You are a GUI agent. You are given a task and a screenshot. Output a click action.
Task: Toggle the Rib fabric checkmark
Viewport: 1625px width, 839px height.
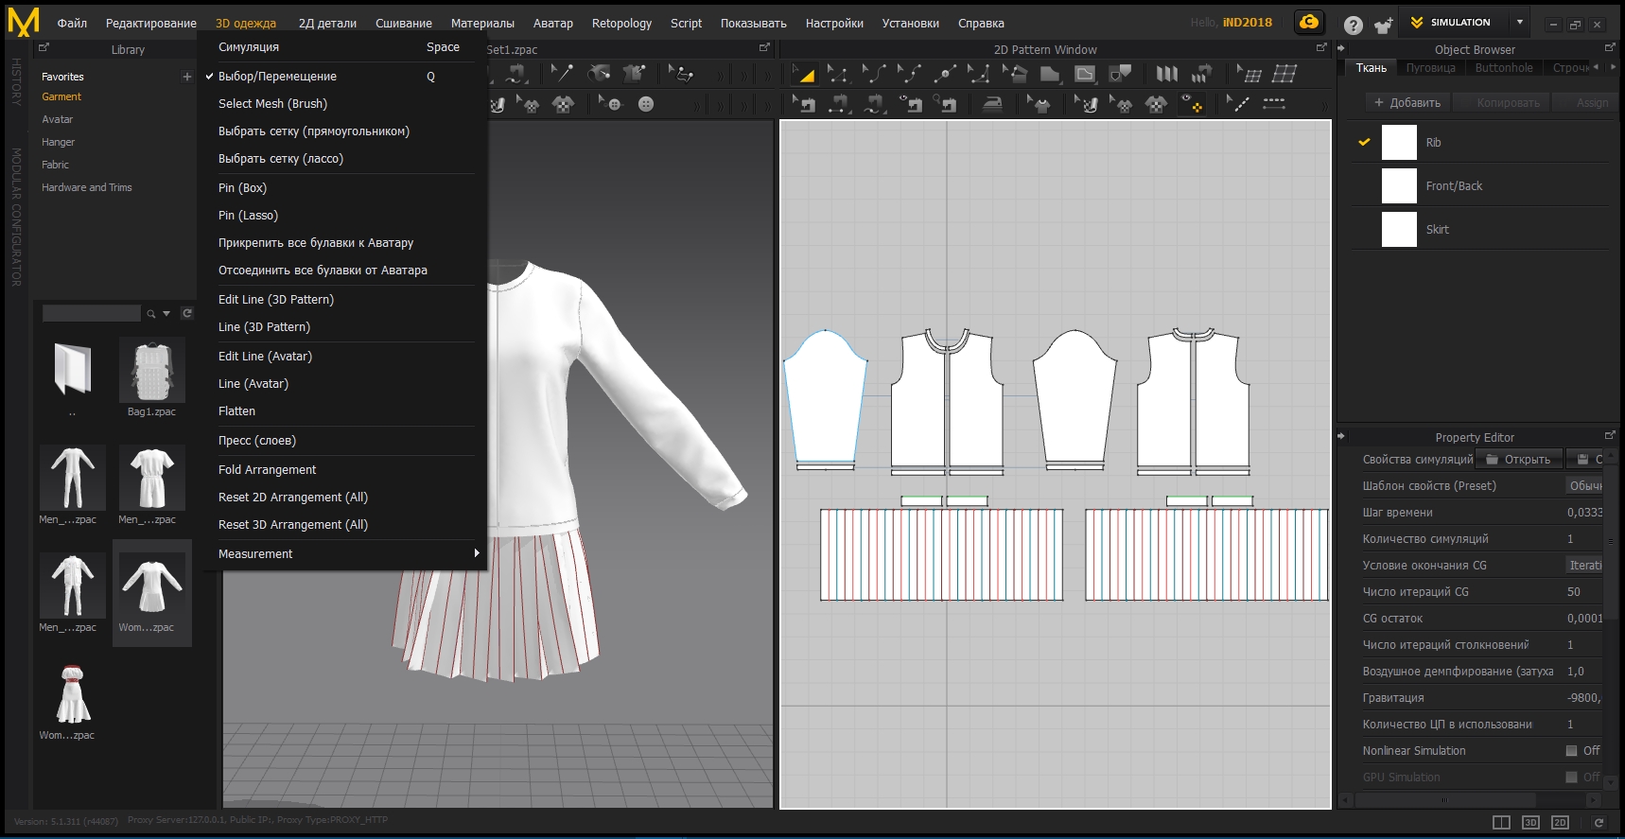1364,143
